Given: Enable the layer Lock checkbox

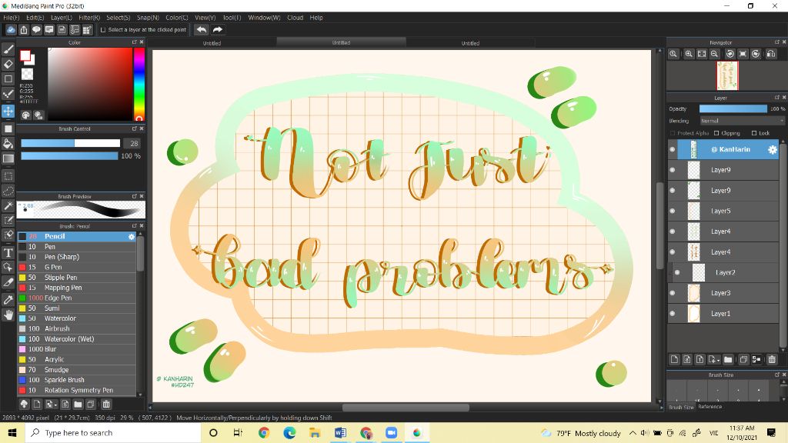Looking at the screenshot, I should [754, 133].
